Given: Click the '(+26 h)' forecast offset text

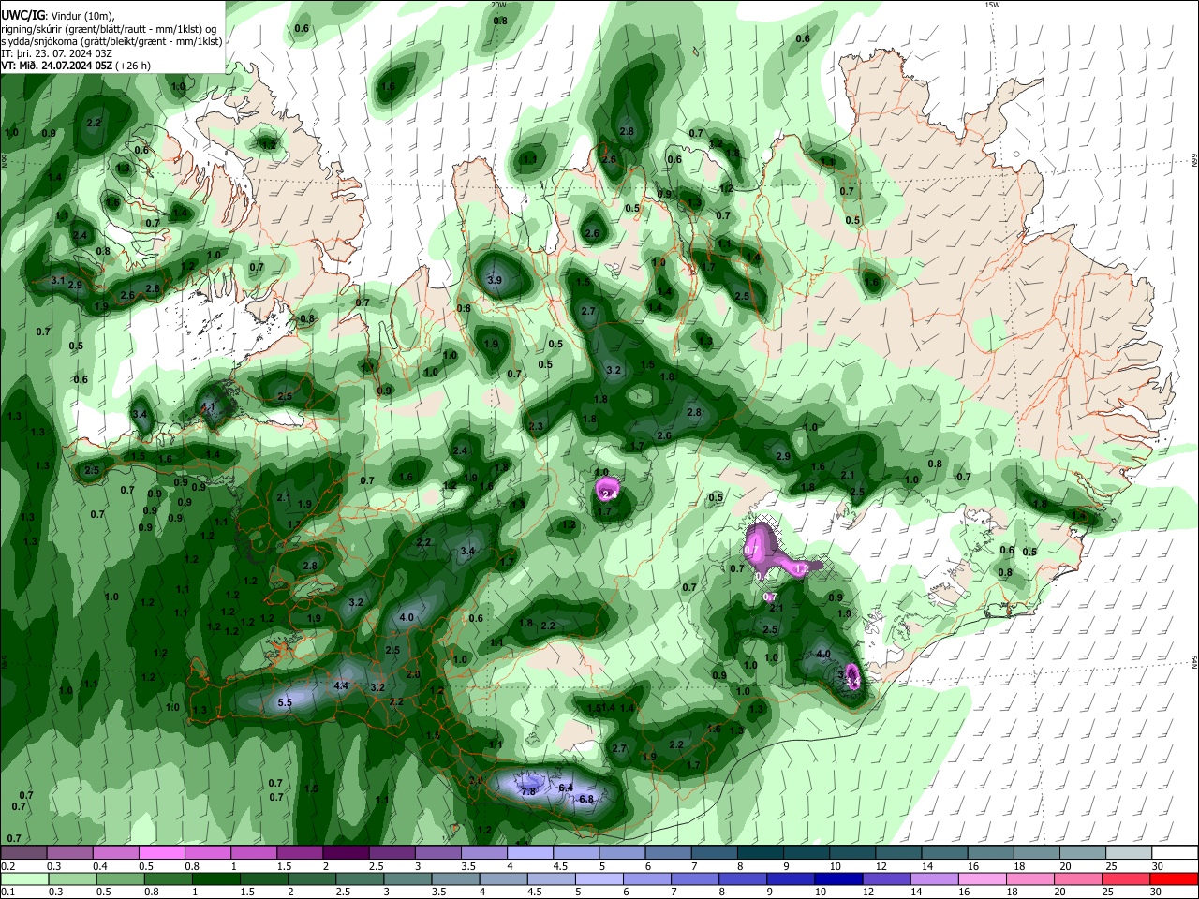Looking at the screenshot, I should (133, 66).
